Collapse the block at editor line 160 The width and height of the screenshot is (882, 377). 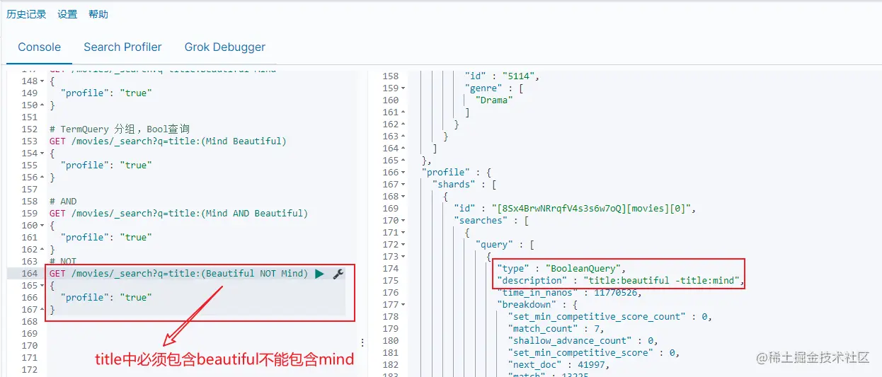tap(42, 226)
